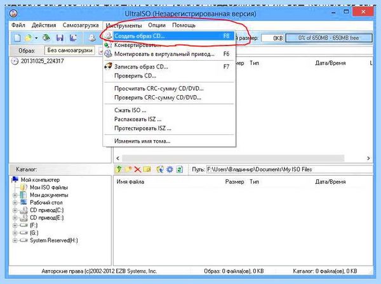Open the Помощь menu
The width and height of the screenshot is (381, 284).
[x=184, y=25]
